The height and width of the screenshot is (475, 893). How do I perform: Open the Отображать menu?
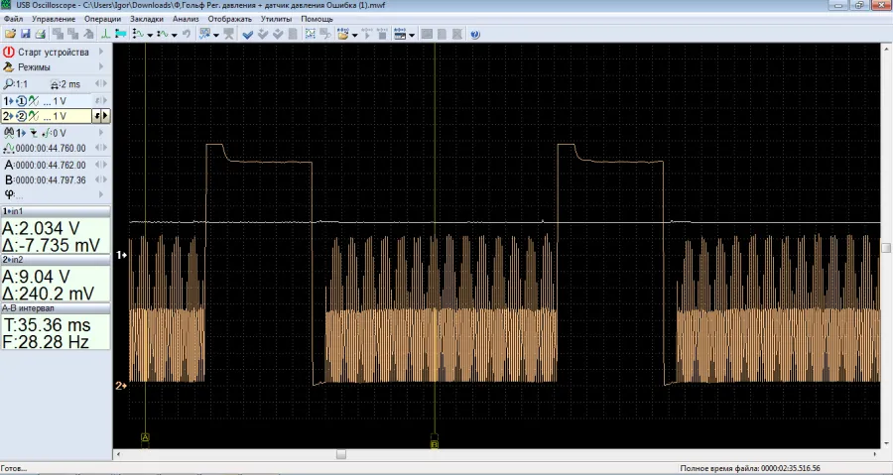(229, 19)
